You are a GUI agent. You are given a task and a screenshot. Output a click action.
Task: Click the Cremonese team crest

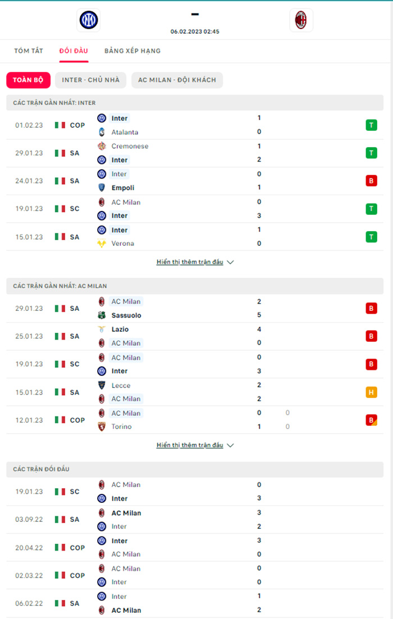pyautogui.click(x=102, y=146)
